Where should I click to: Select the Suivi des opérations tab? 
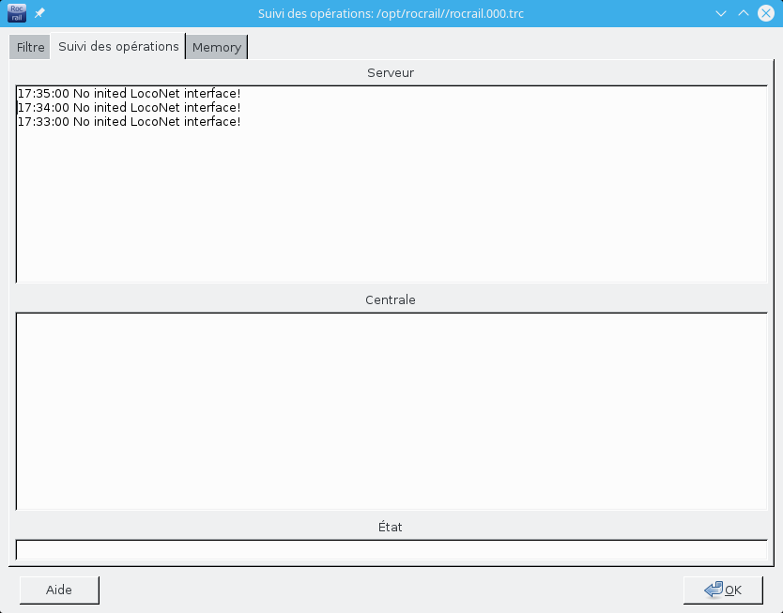pos(118,46)
